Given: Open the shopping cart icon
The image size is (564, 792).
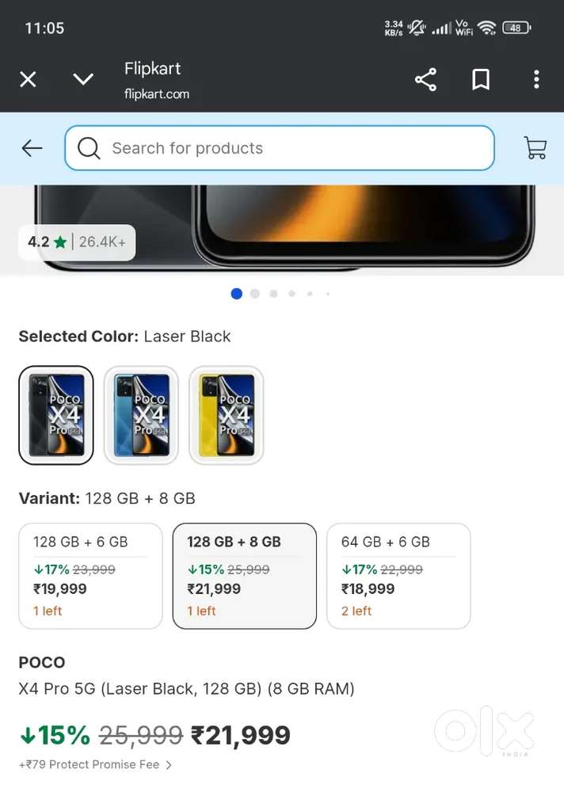Looking at the screenshot, I should coord(535,148).
